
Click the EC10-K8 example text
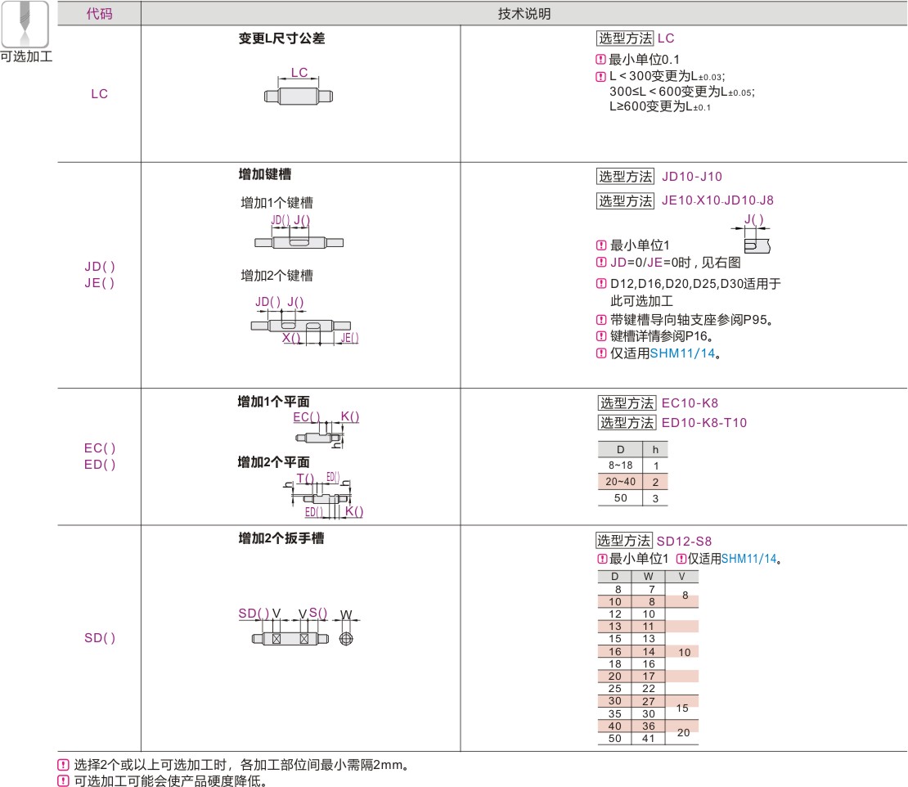pos(690,402)
